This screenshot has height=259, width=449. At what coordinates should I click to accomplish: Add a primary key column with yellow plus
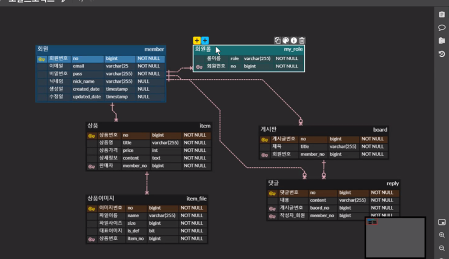pos(197,41)
